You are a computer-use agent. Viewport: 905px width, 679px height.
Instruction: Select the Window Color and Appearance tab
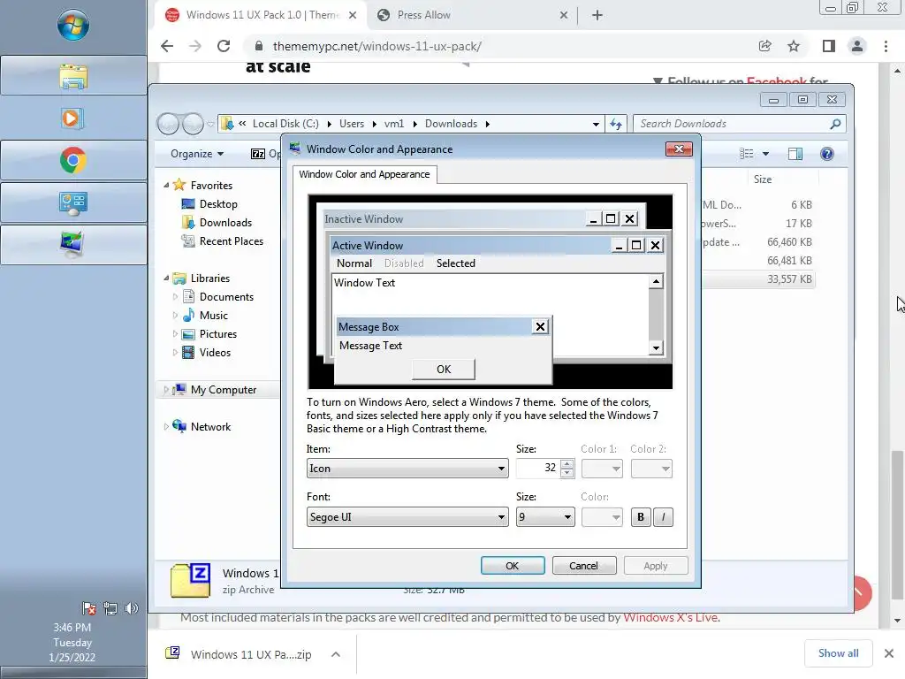pos(364,174)
